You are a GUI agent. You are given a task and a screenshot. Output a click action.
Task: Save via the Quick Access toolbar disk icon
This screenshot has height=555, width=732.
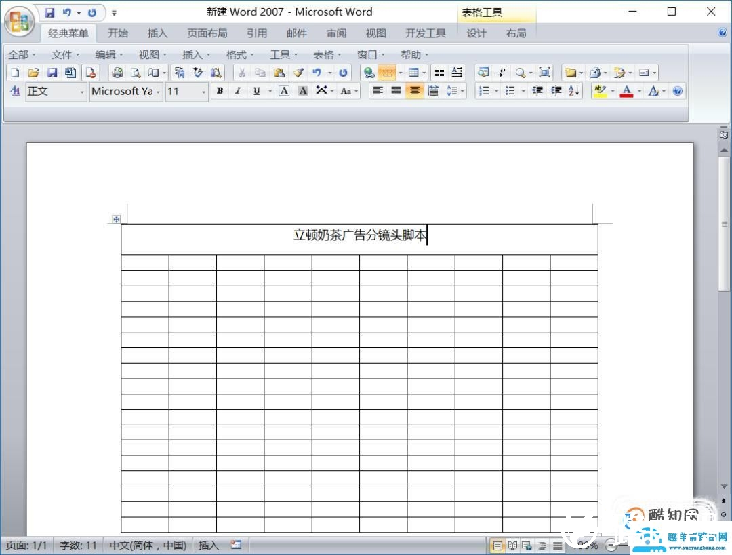[x=49, y=13]
